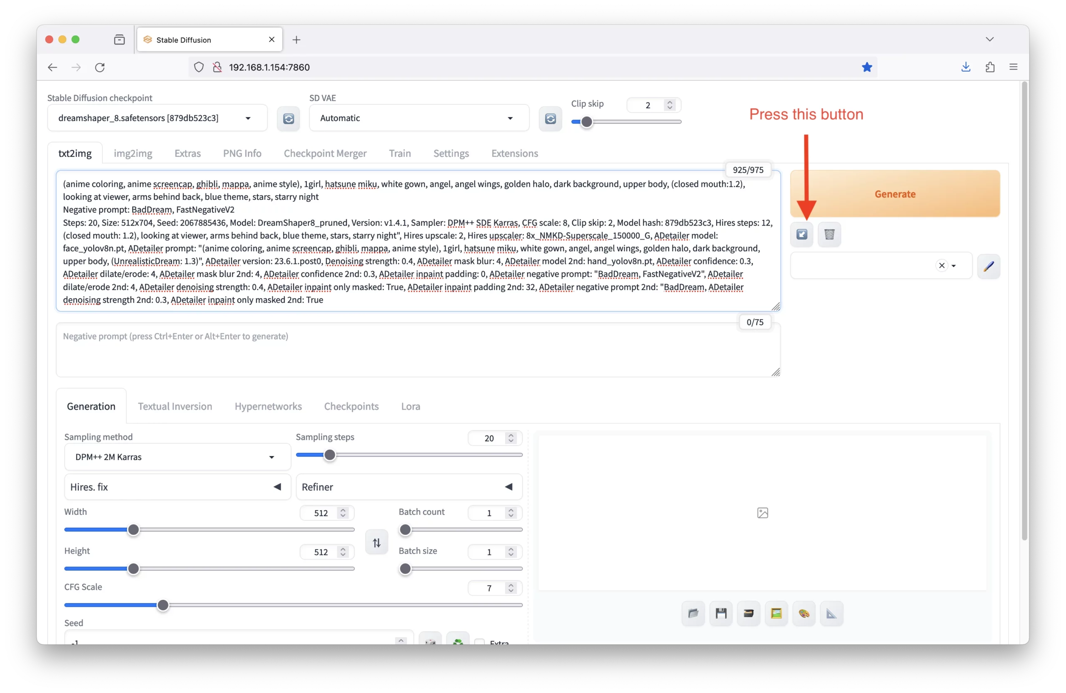This screenshot has width=1066, height=693.
Task: Send image to inpaint palette icon
Action: pyautogui.click(x=804, y=614)
